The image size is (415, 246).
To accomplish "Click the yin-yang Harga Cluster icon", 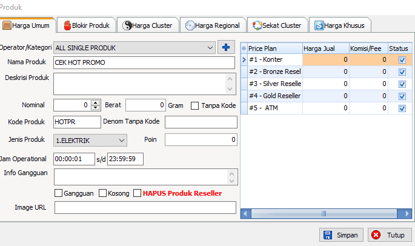I will 127,25.
